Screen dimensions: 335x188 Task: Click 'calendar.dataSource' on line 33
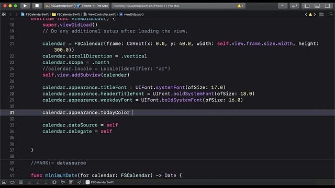[70, 125]
